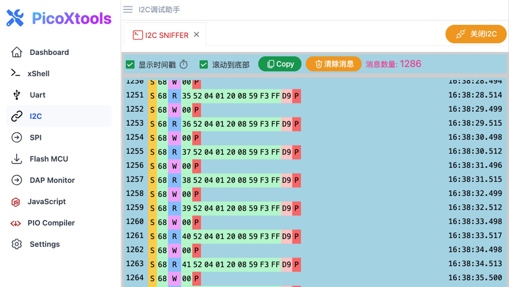Click the hamburger menu icon
The height and width of the screenshot is (287, 509).
[128, 10]
